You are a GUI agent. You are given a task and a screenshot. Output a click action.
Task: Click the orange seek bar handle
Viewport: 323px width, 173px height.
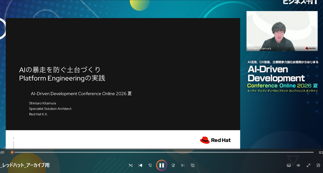[x=12, y=152]
